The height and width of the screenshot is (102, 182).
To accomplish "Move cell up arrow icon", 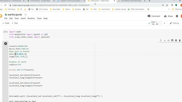I will 161,40.
